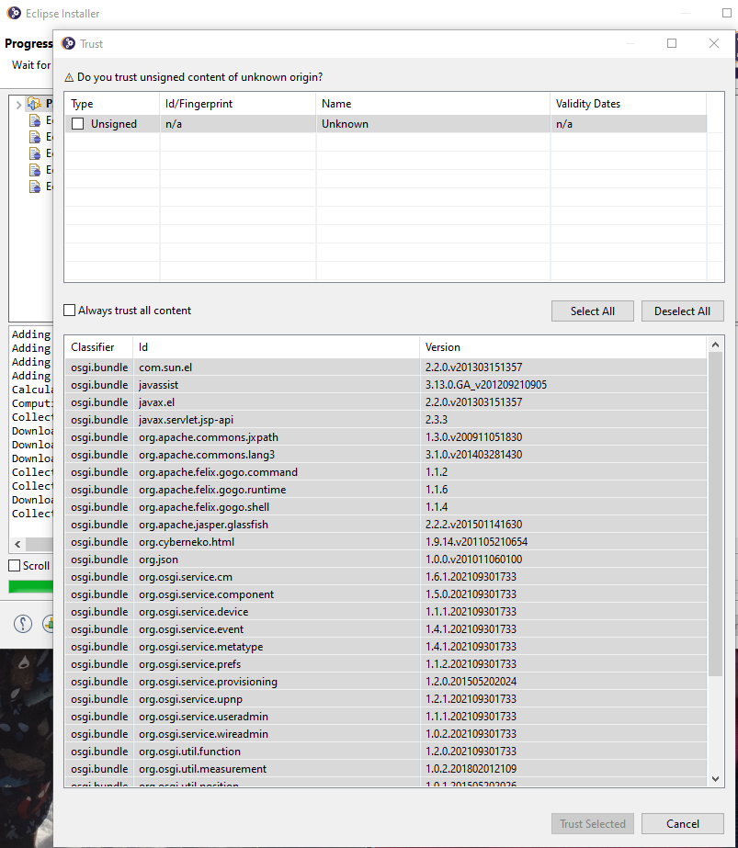
Task: Click the Trust dialog title icon
Action: tap(68, 43)
